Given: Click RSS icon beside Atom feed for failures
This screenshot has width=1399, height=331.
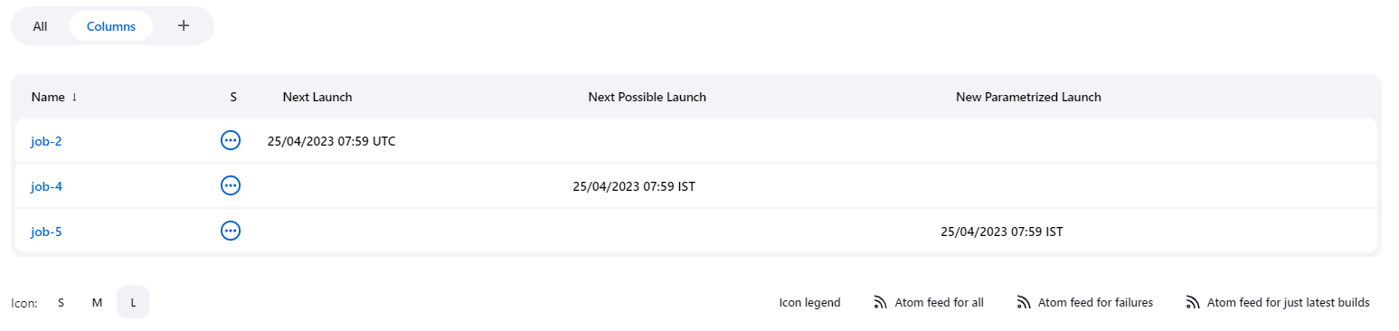Looking at the screenshot, I should tap(1024, 303).
